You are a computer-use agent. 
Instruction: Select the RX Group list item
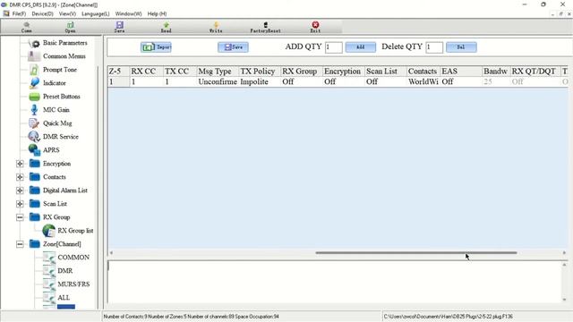coord(75,231)
